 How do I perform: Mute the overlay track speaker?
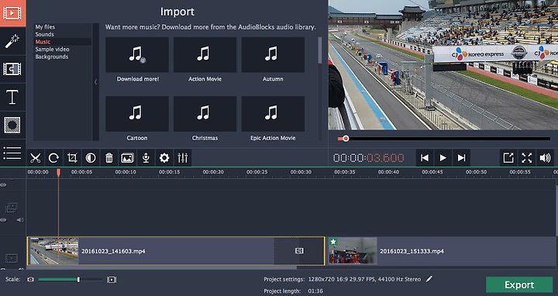click(20, 220)
